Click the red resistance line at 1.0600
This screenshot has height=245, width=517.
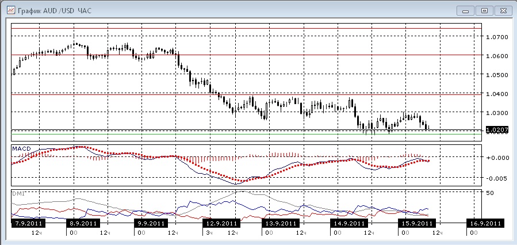coord(246,55)
